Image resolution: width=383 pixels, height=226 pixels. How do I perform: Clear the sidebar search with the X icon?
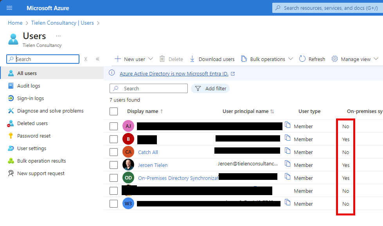[x=86, y=59]
